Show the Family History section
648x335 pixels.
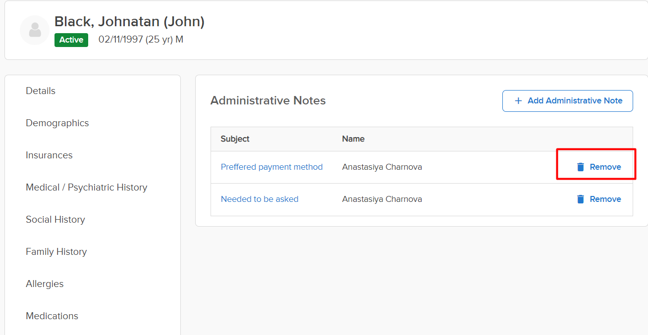point(56,252)
